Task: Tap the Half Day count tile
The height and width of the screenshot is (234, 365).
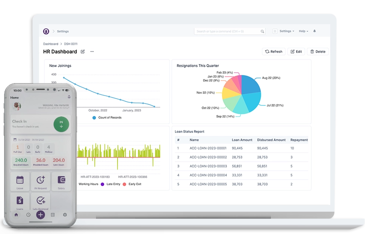Action: tap(17, 149)
